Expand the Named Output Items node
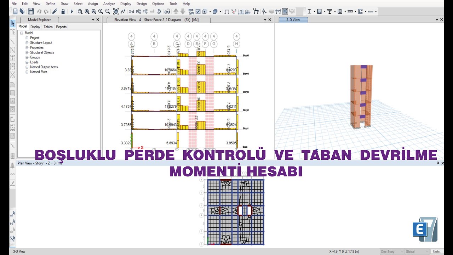This screenshot has width=453, height=255. tap(27, 67)
